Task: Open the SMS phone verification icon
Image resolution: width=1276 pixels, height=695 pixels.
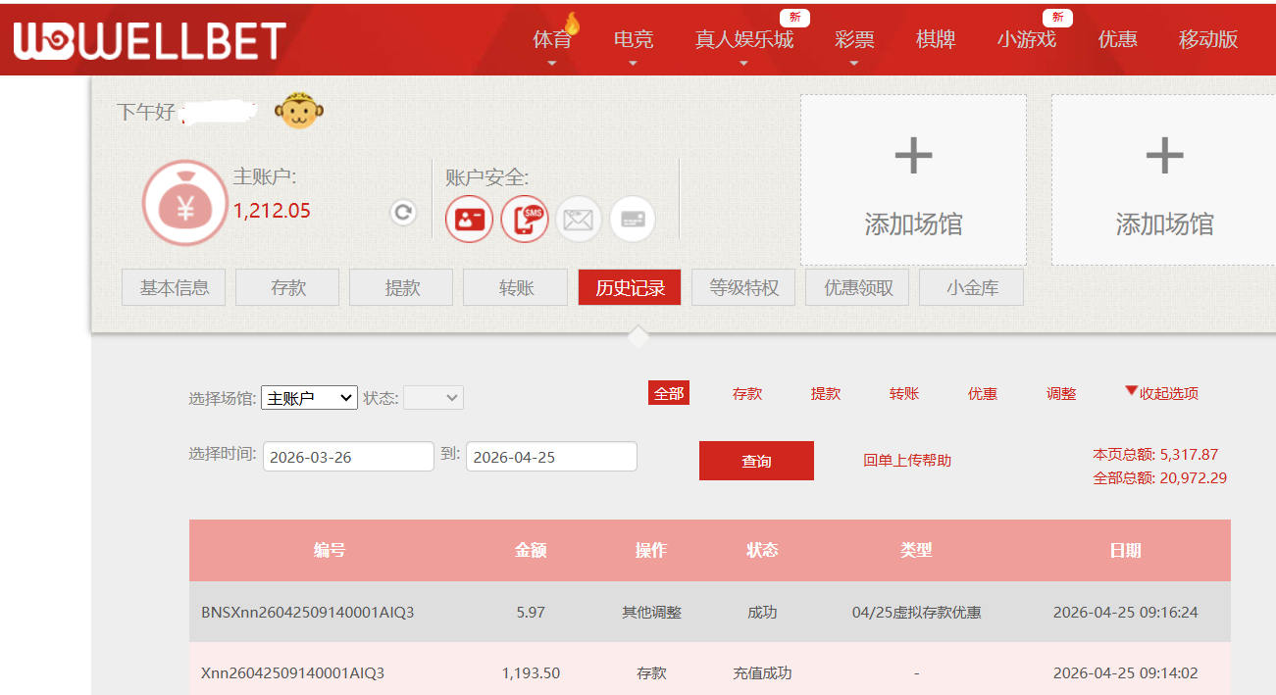Action: [x=525, y=219]
